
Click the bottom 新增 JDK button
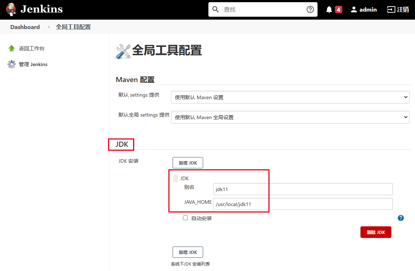point(188,252)
